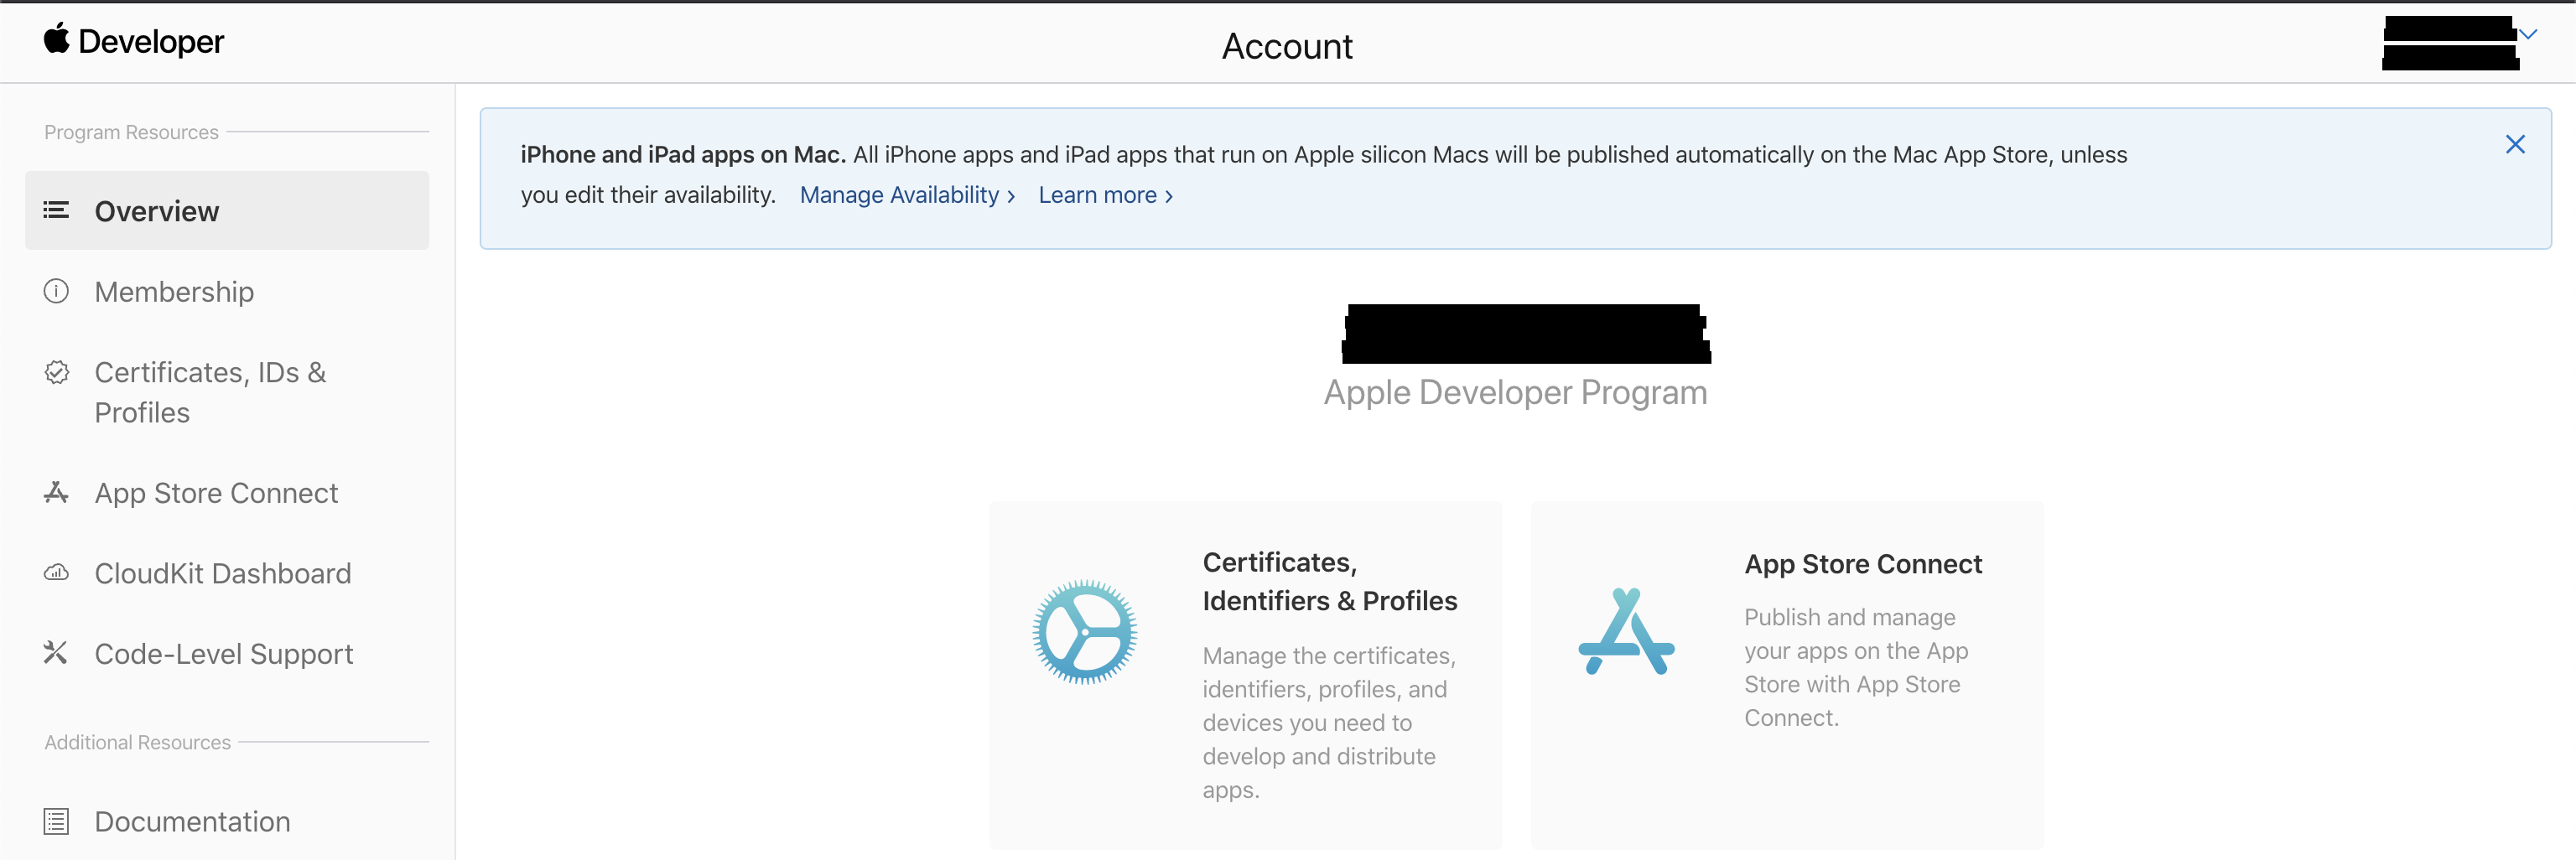This screenshot has width=2576, height=860.
Task: Click the Code-Level Support tools icon
Action: [x=56, y=653]
